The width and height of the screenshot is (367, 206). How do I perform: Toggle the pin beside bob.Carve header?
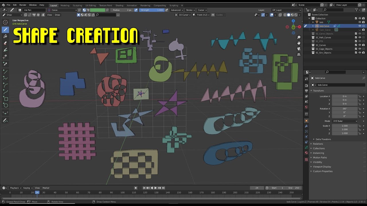coord(364,78)
